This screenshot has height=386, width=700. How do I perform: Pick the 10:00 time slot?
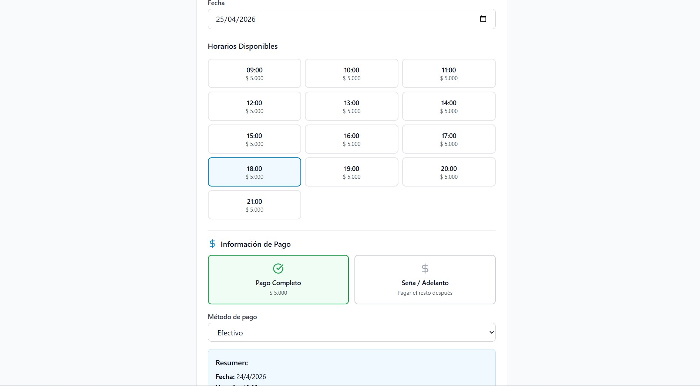351,74
